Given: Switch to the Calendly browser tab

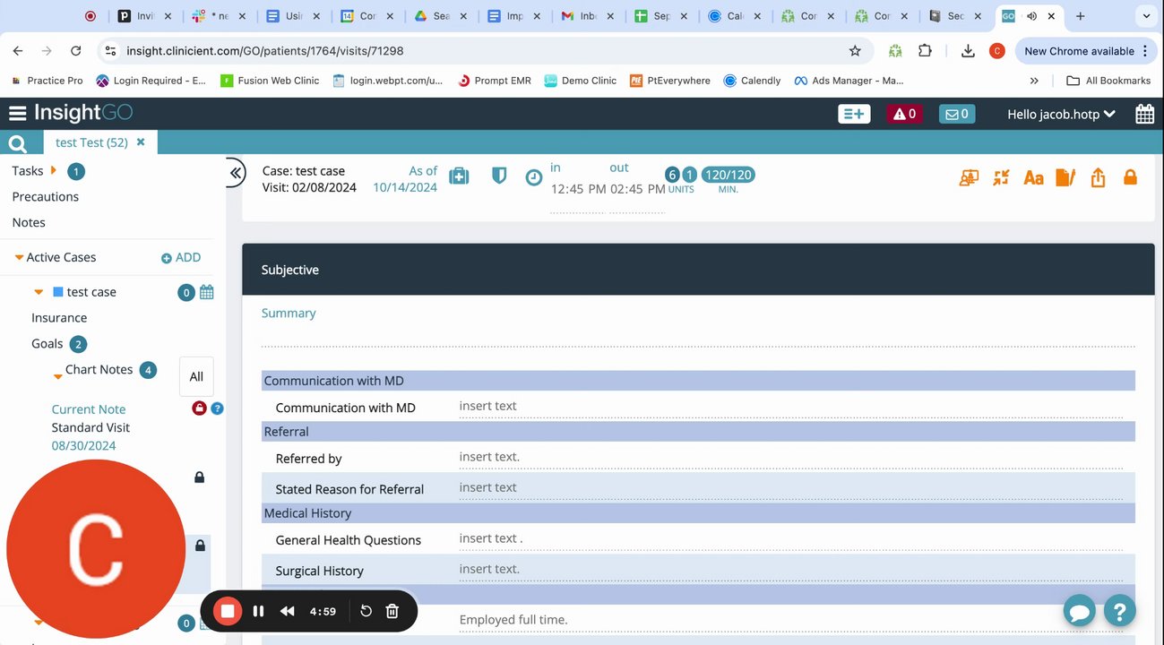Looking at the screenshot, I should tap(735, 16).
